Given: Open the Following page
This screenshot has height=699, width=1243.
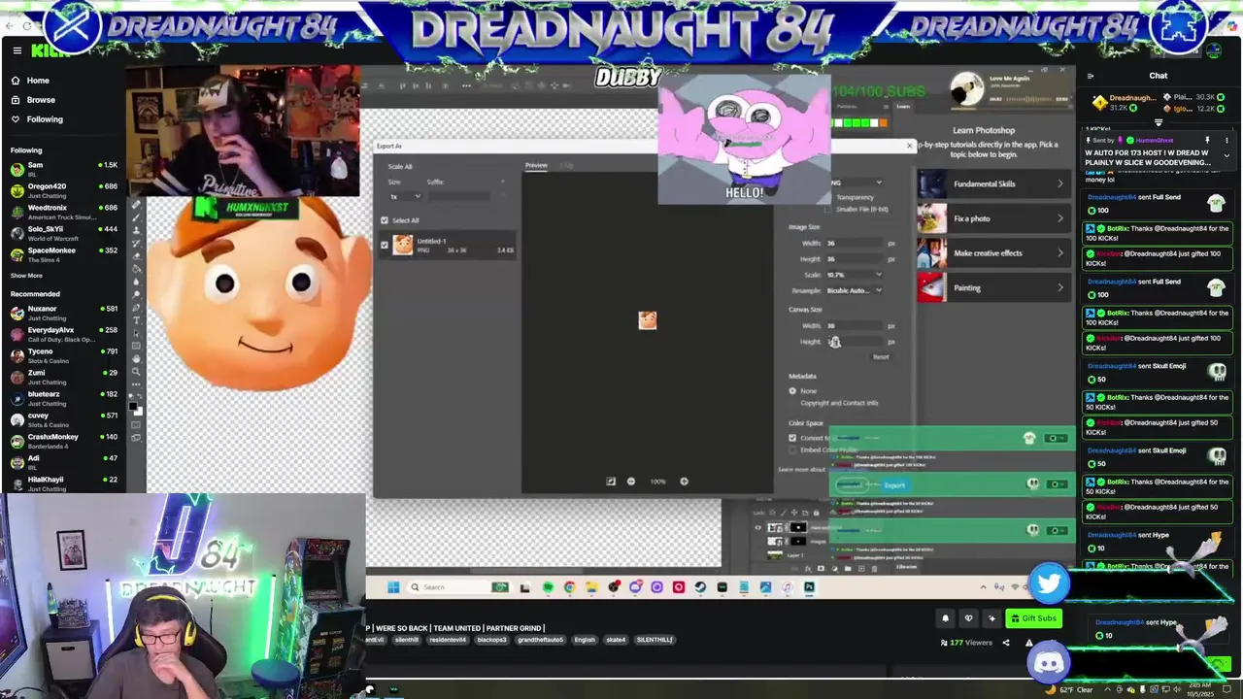Looking at the screenshot, I should (x=45, y=119).
